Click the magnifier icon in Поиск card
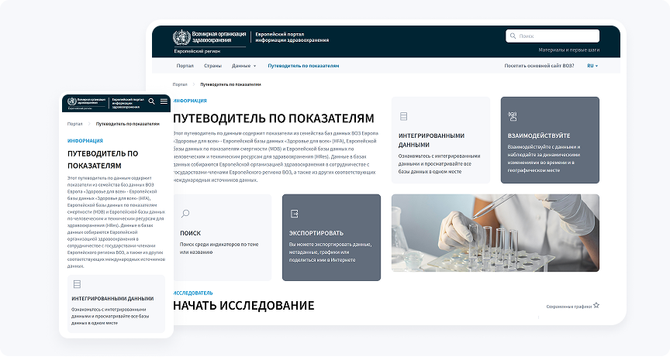The width and height of the screenshot is (670, 360). coord(185,214)
